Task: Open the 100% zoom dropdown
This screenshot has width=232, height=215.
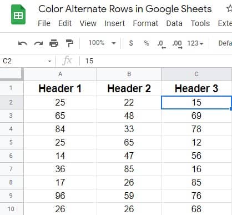Action: tap(102, 43)
